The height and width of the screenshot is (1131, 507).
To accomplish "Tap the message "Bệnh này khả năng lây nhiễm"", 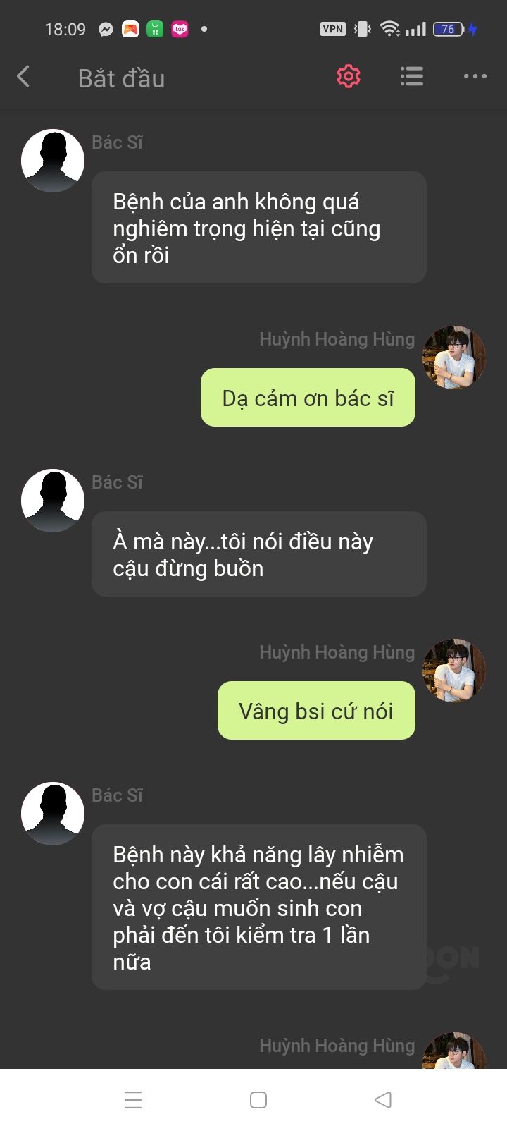I will coord(259,907).
